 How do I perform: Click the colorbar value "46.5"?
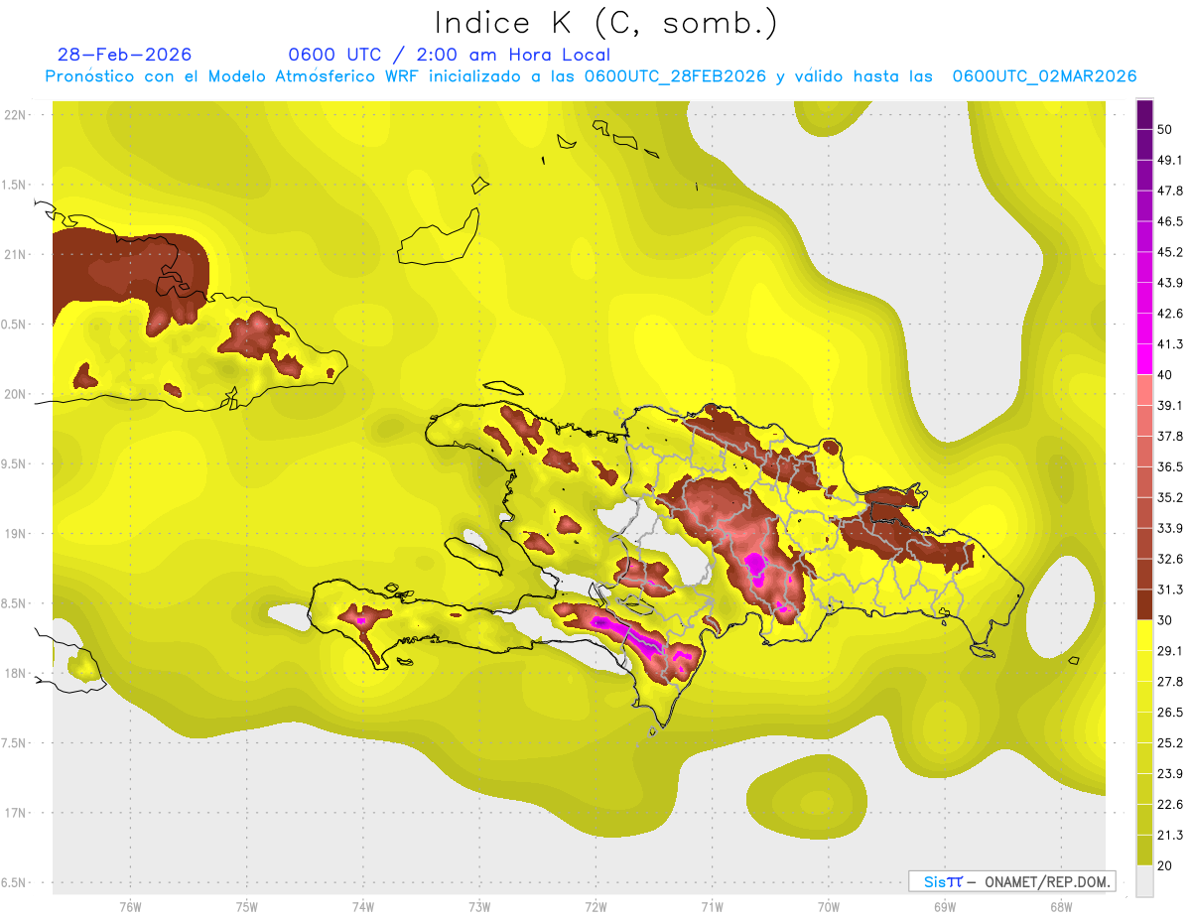coord(1170,221)
